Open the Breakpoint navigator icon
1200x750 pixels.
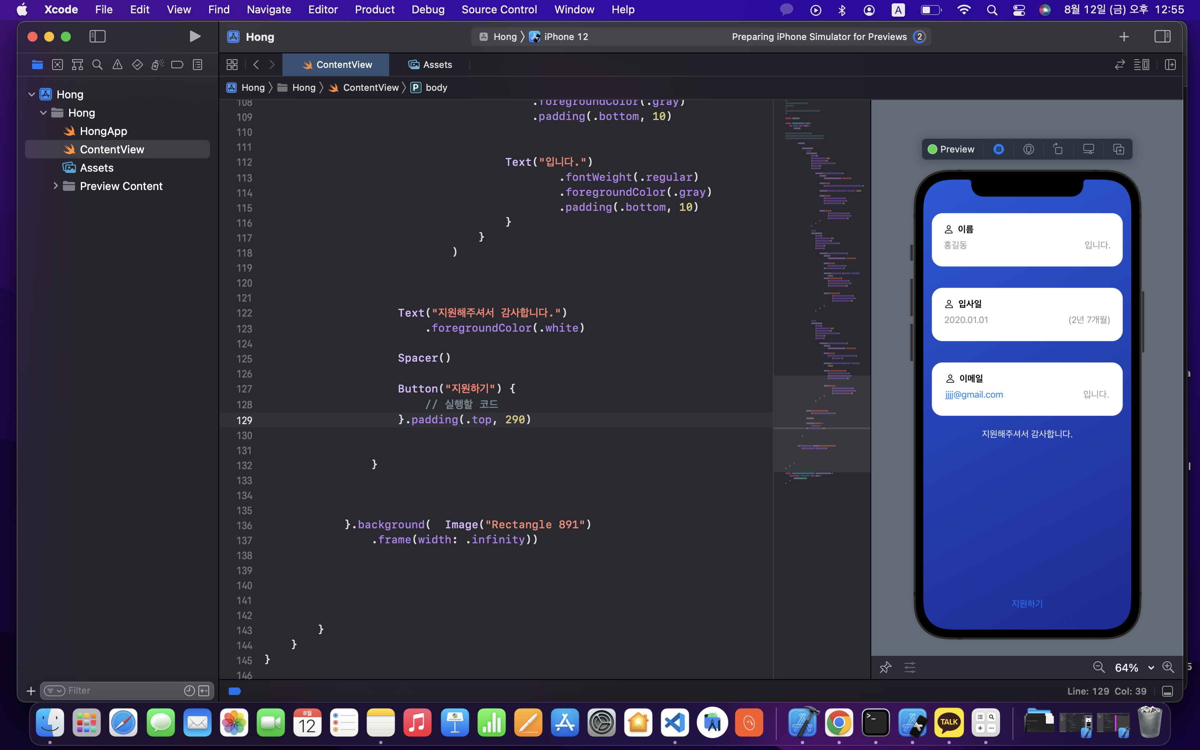(x=178, y=65)
